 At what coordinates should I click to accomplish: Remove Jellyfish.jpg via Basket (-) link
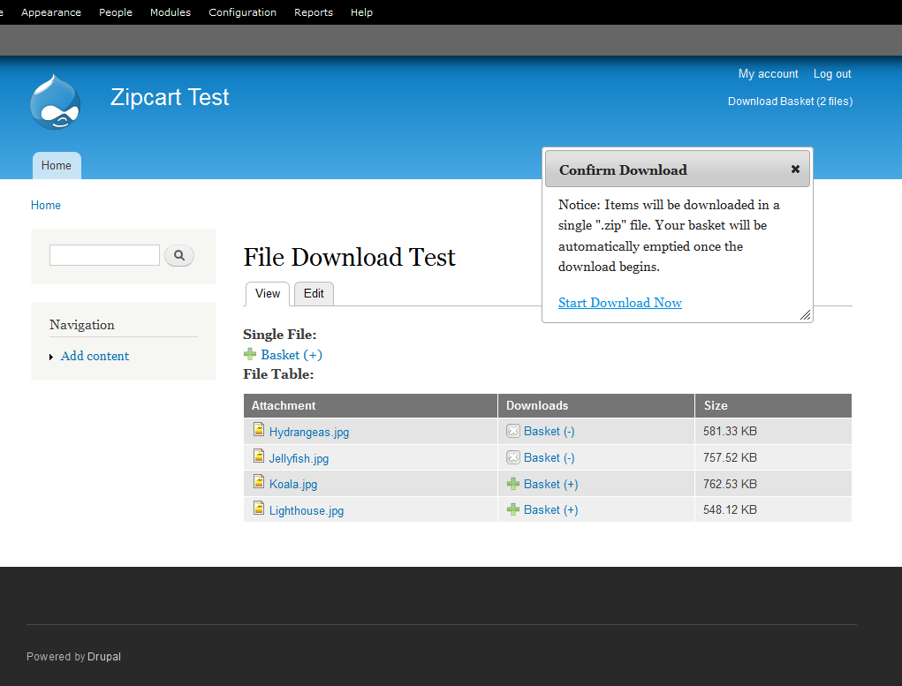tap(549, 457)
